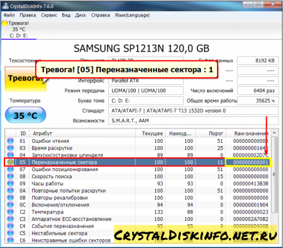Click the blue status icon for 07 Ошибки позиционирования
Viewport: 283px width, 248px height.
click(x=10, y=169)
